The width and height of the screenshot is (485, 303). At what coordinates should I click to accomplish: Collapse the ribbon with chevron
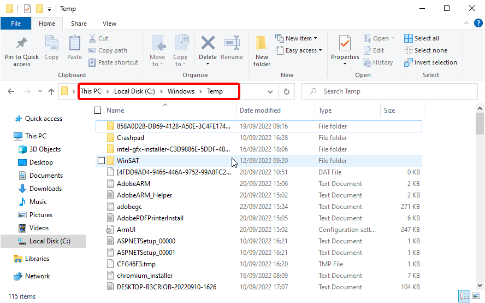pos(466,23)
